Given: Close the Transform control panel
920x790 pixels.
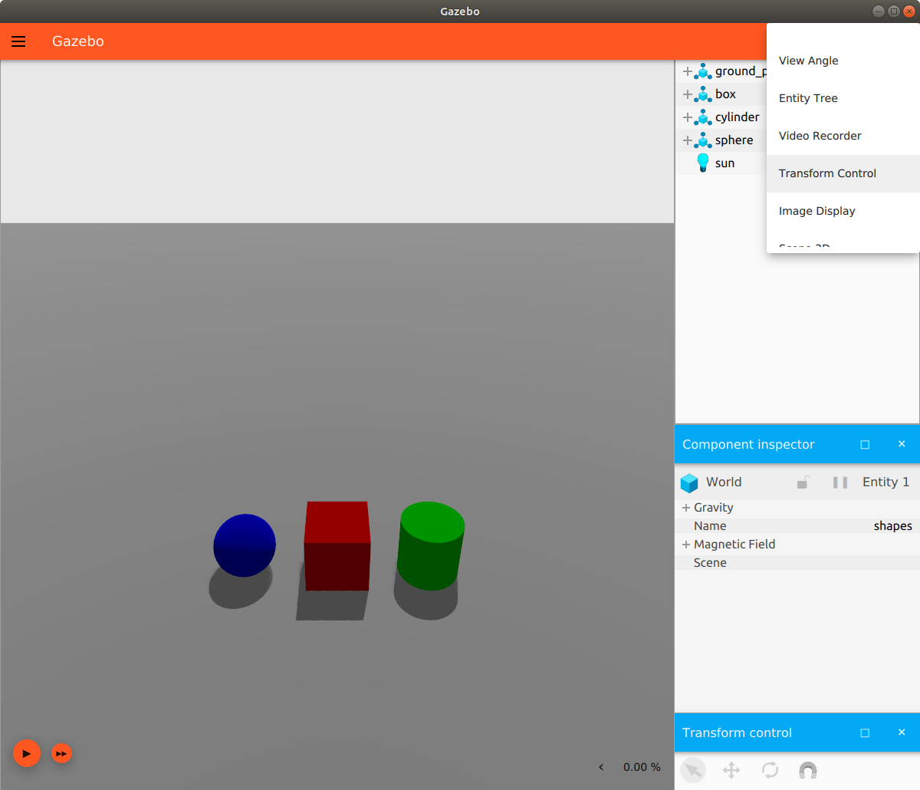Looking at the screenshot, I should coord(902,732).
